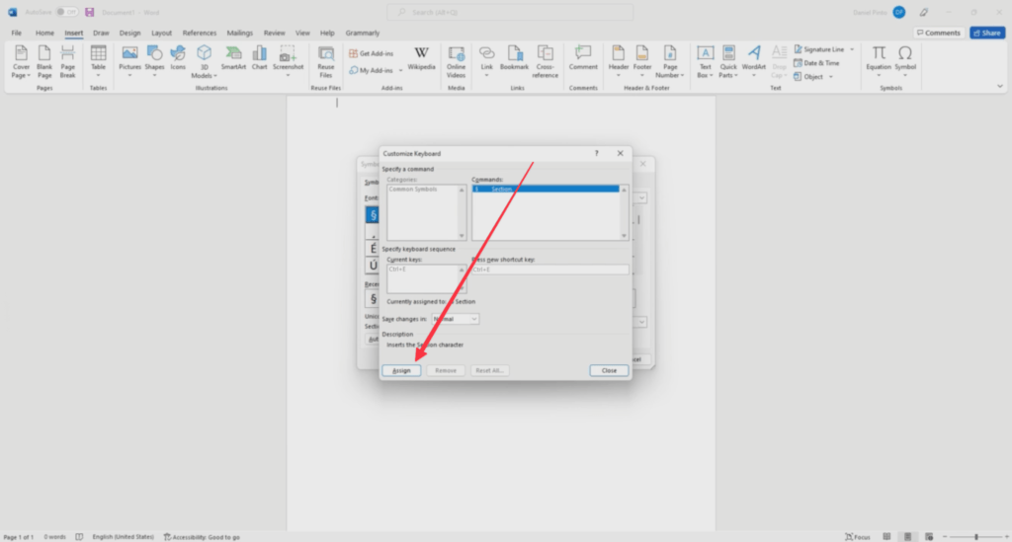Click the Remove button in Customize Keyboard
This screenshot has width=1012, height=542.
(446, 370)
